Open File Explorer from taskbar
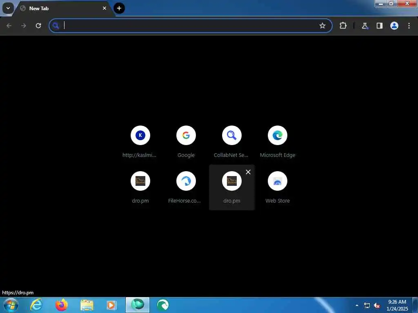The image size is (418, 313). pyautogui.click(x=87, y=305)
